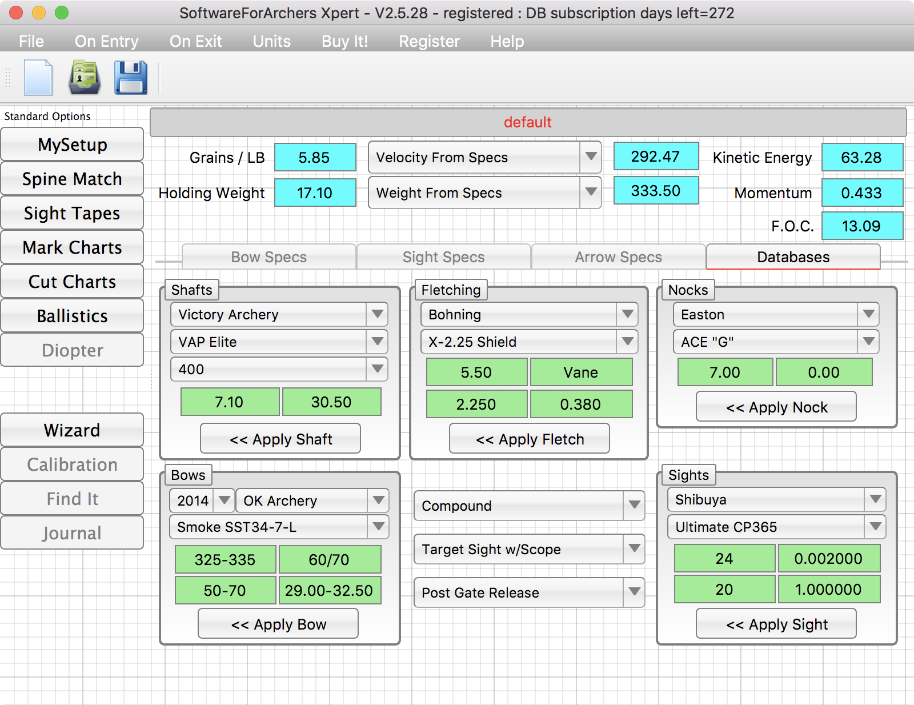Open the Compound bow type dropdown
The width and height of the screenshot is (914, 705).
click(x=529, y=506)
